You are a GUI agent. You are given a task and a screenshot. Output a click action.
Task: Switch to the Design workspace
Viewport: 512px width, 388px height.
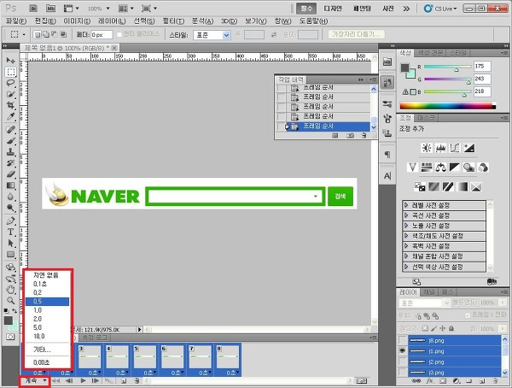pos(333,9)
